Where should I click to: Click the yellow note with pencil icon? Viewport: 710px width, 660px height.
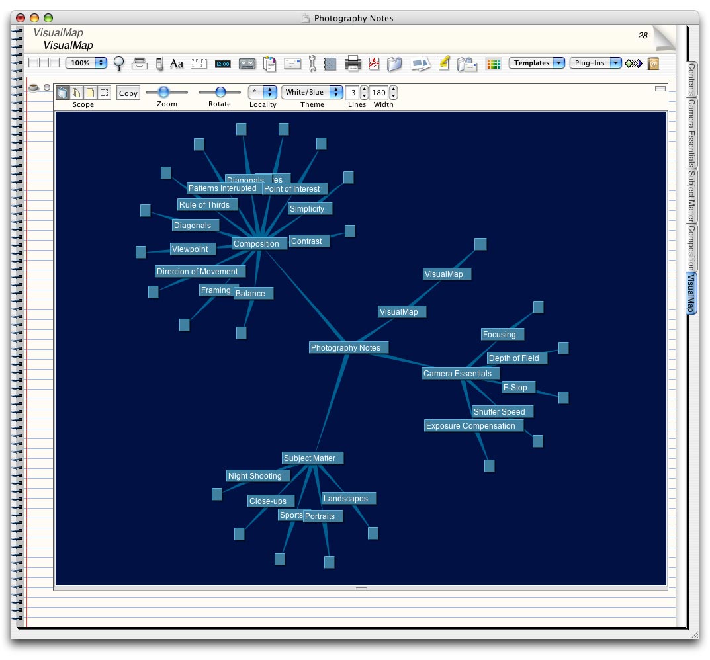tap(444, 63)
